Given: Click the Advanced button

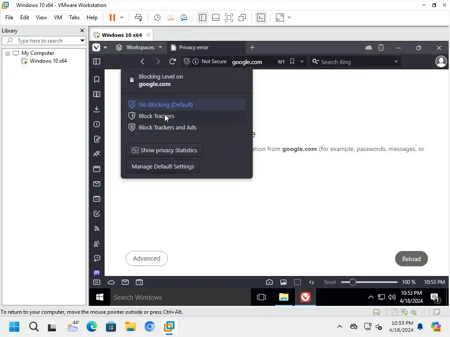Looking at the screenshot, I should [147, 258].
